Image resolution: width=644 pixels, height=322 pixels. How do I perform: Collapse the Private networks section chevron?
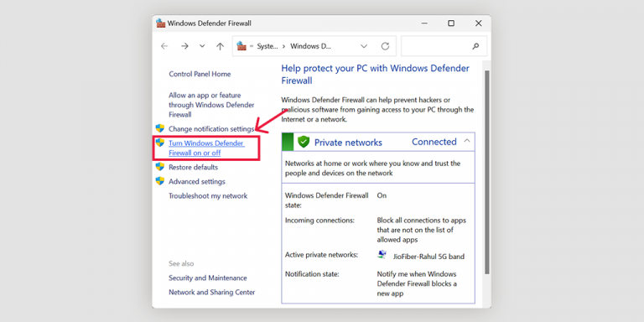[x=466, y=141]
